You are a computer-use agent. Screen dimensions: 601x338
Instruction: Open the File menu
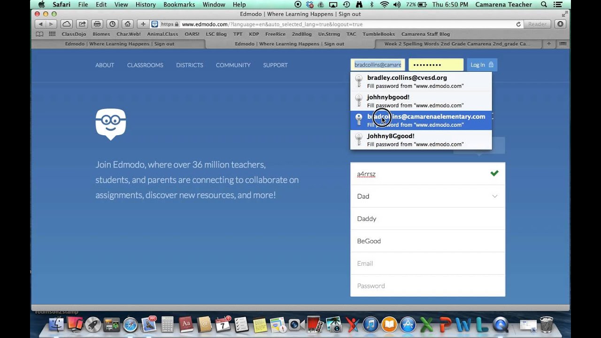(83, 5)
